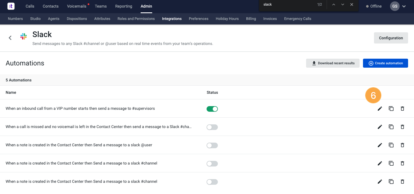The image size is (414, 194).
Task: Select Integrations in the admin submenu
Action: point(172,19)
